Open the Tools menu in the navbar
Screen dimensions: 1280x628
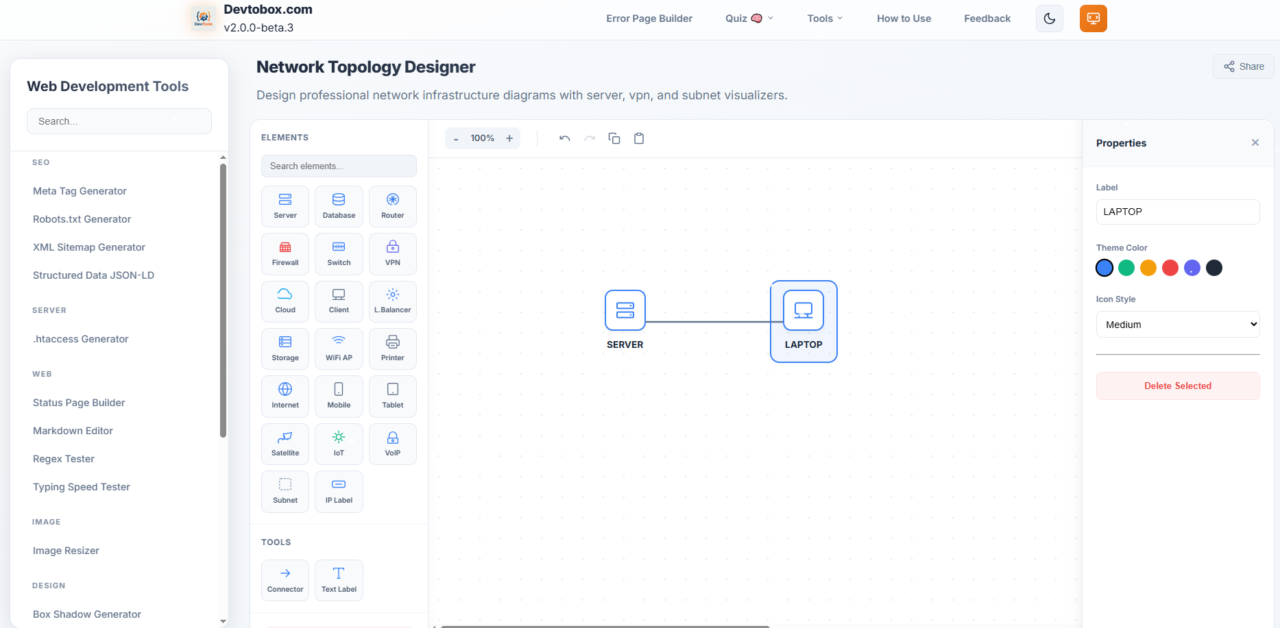click(x=824, y=18)
